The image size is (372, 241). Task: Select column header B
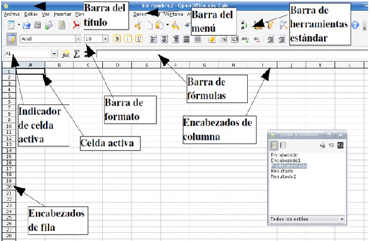pos(59,65)
